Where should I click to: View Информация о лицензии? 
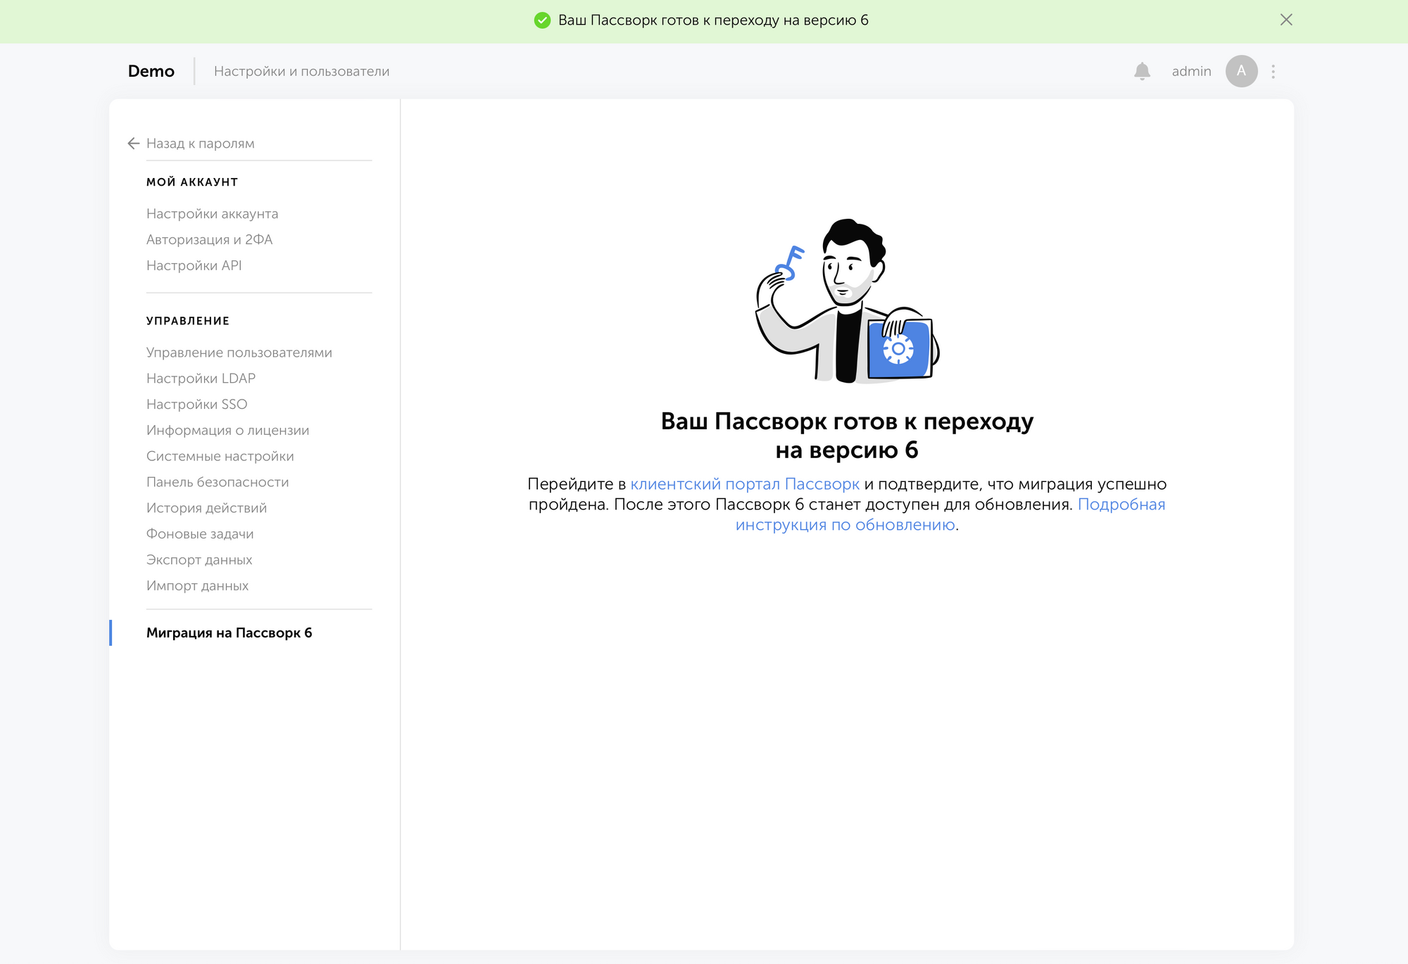click(227, 431)
